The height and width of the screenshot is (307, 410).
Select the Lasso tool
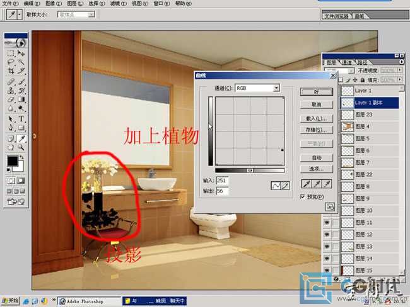click(11, 62)
